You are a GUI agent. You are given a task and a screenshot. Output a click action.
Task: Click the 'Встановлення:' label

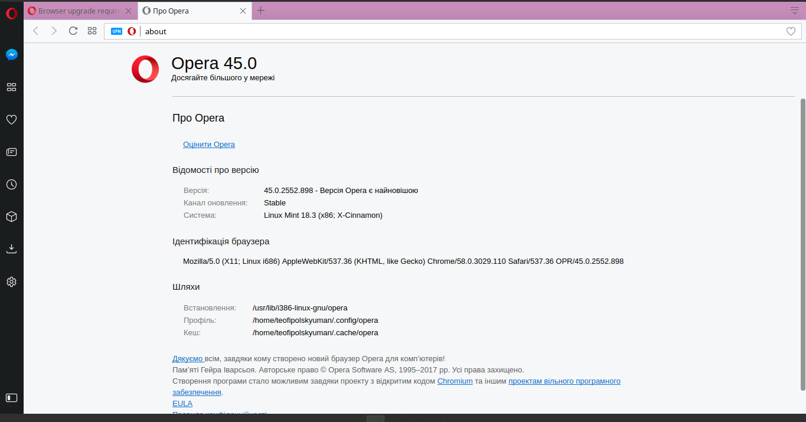[210, 308]
